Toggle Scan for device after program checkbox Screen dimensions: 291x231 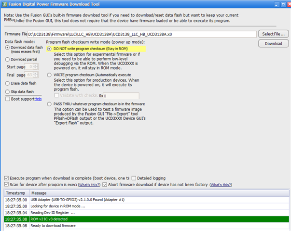pyautogui.click(x=6, y=184)
